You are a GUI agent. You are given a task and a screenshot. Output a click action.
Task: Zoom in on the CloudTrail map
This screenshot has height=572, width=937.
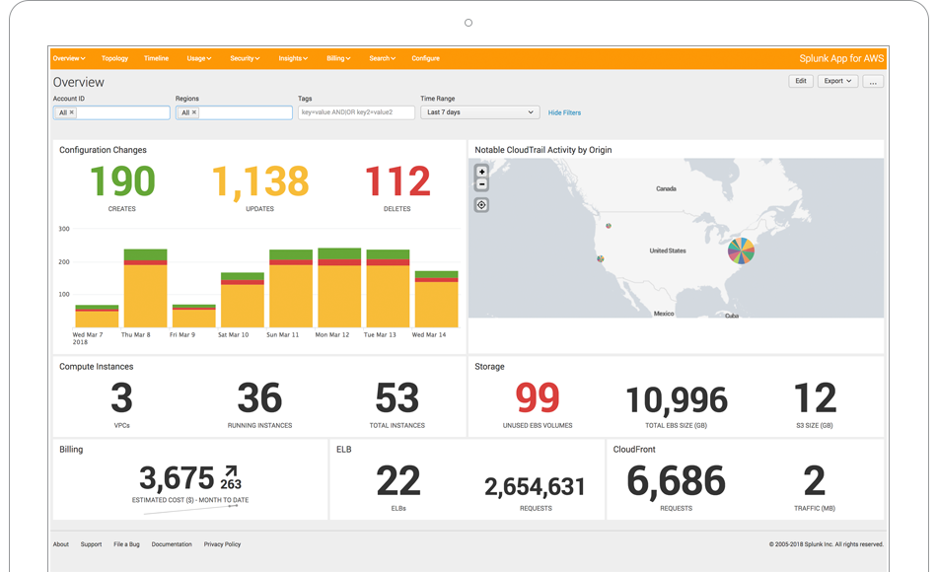click(481, 172)
